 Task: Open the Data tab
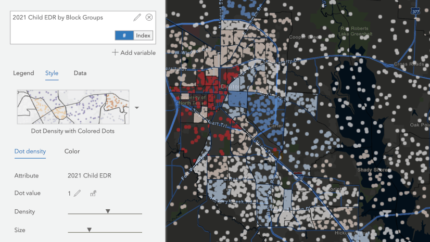tap(80, 73)
